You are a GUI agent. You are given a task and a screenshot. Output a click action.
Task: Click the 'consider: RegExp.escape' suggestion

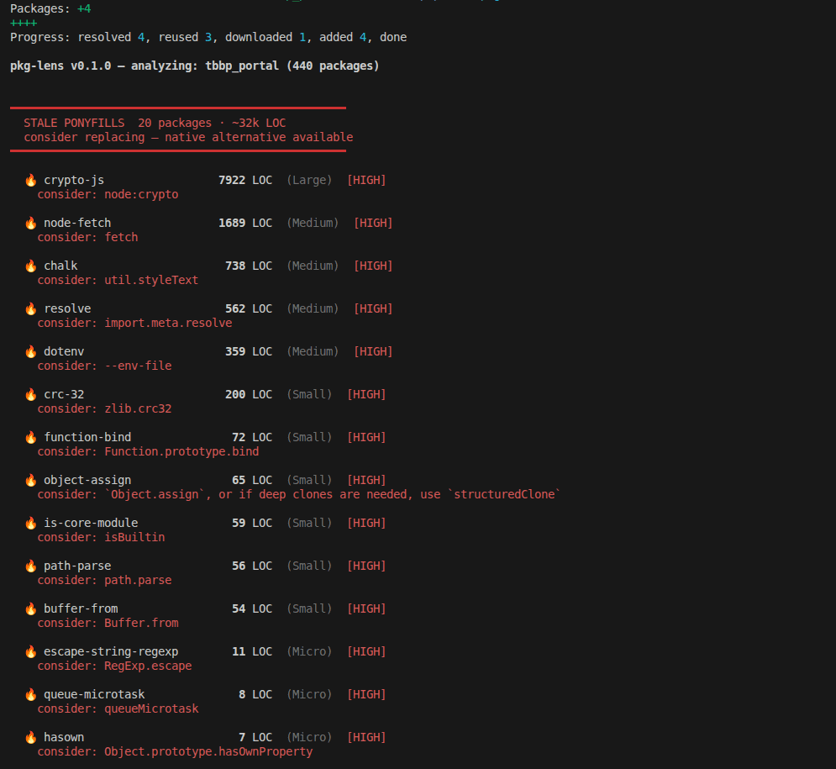114,666
